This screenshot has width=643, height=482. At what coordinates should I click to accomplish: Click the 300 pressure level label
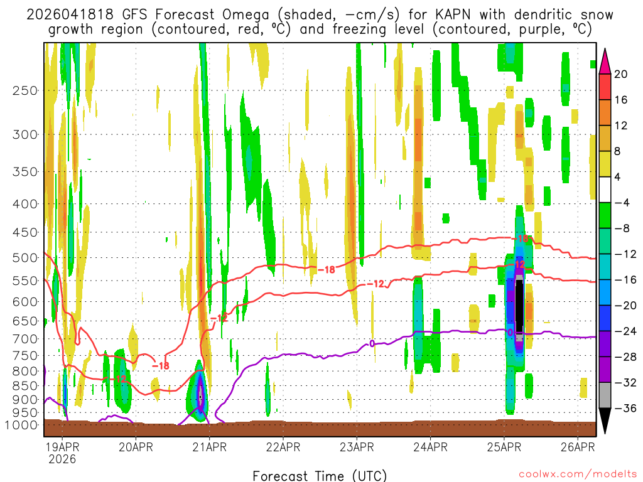click(x=25, y=134)
